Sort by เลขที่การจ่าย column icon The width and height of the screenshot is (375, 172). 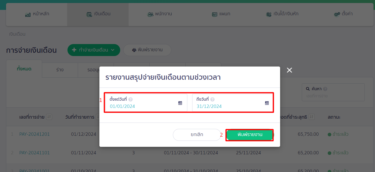[x=49, y=117]
